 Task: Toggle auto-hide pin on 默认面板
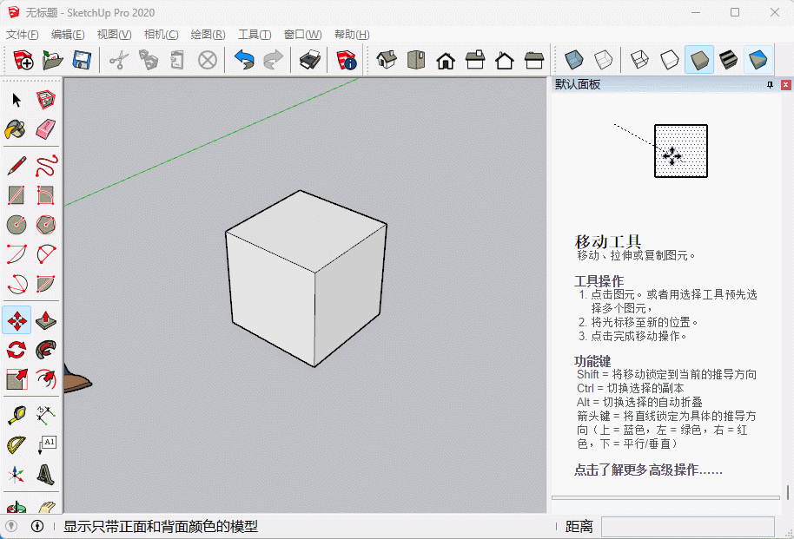tap(770, 85)
